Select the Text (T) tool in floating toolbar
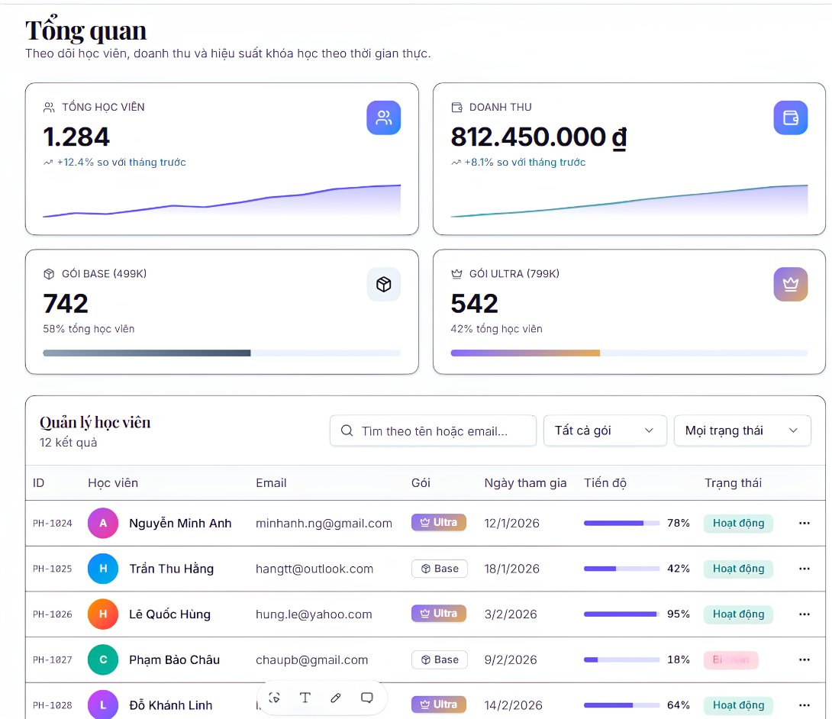832x719 pixels. (x=305, y=698)
